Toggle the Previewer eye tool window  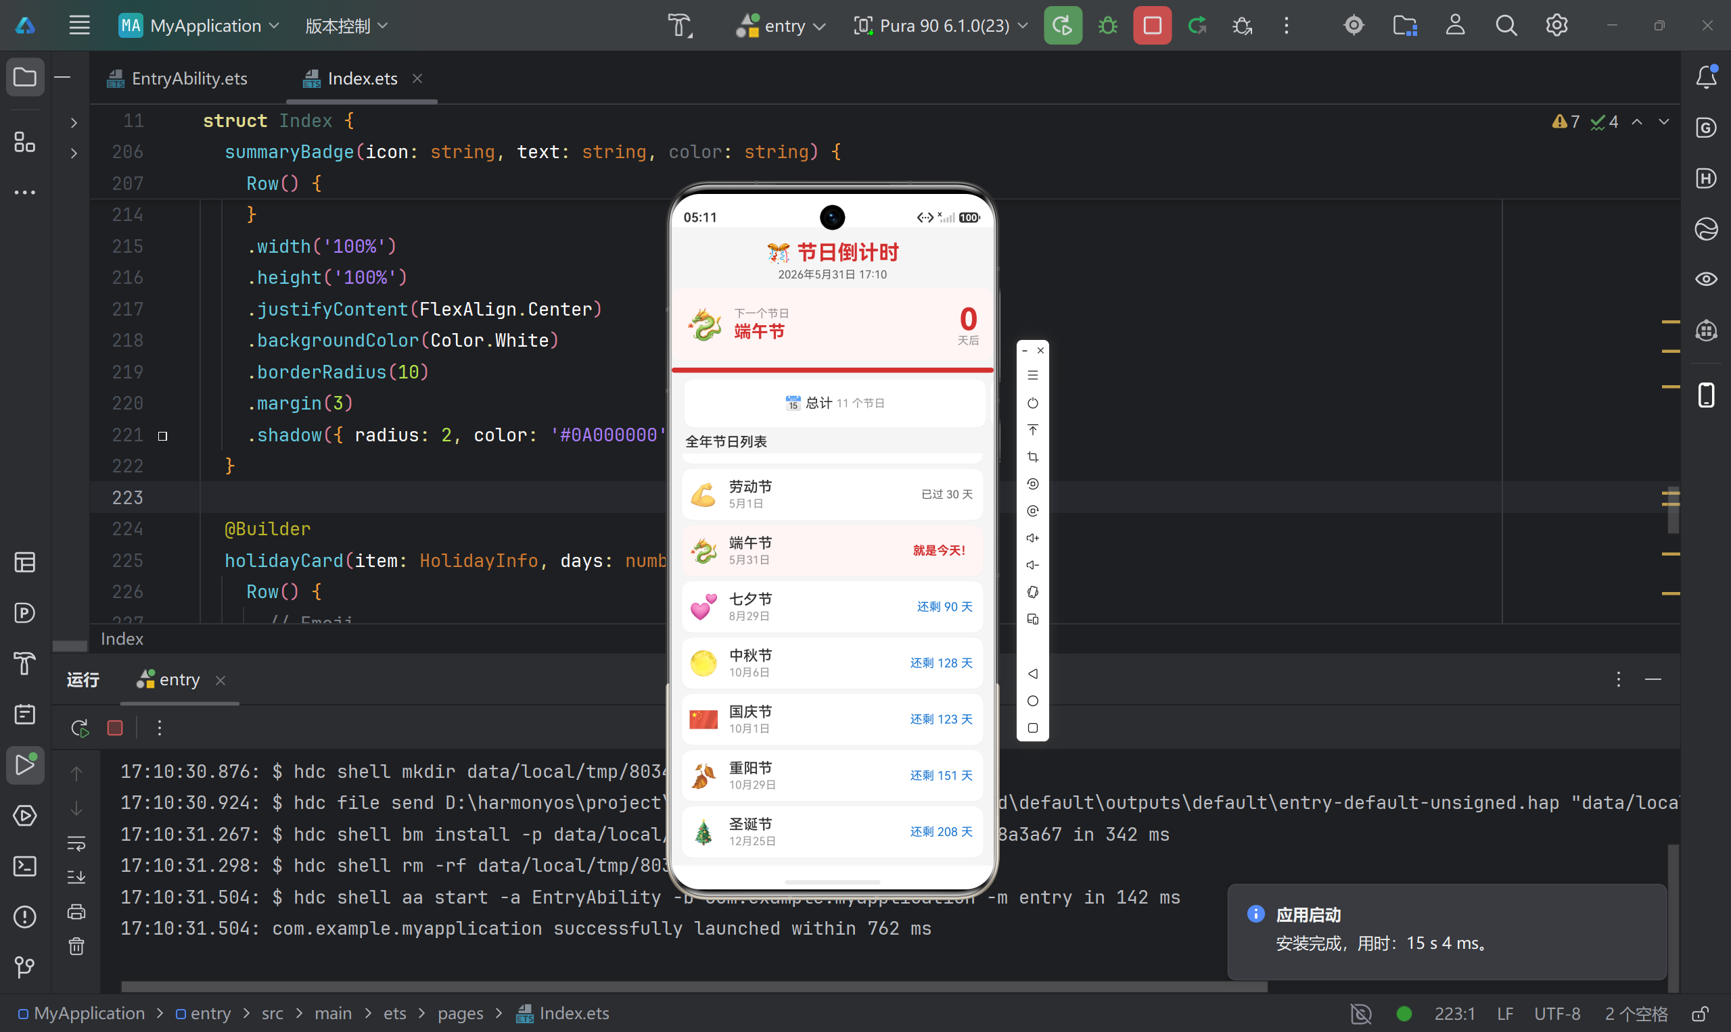tap(1706, 279)
